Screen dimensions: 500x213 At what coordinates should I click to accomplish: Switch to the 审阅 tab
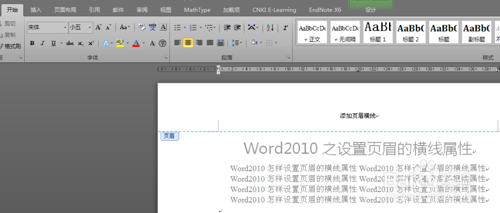pyautogui.click(x=142, y=10)
